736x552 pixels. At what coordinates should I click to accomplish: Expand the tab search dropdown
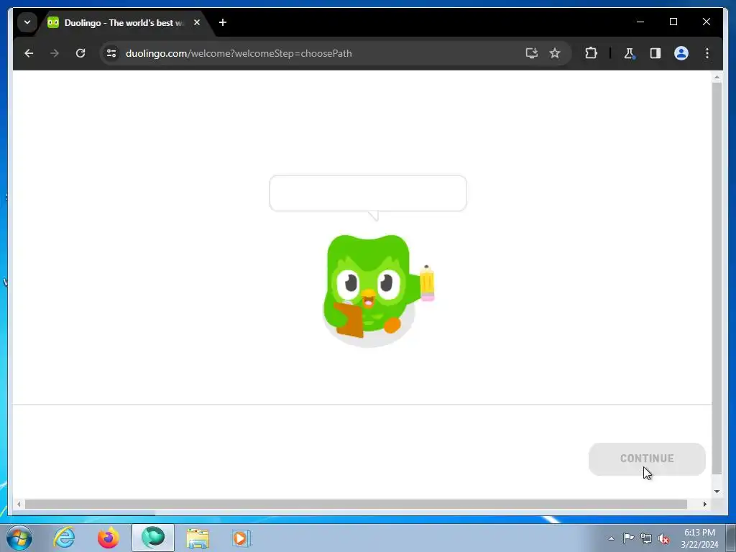[x=27, y=22]
